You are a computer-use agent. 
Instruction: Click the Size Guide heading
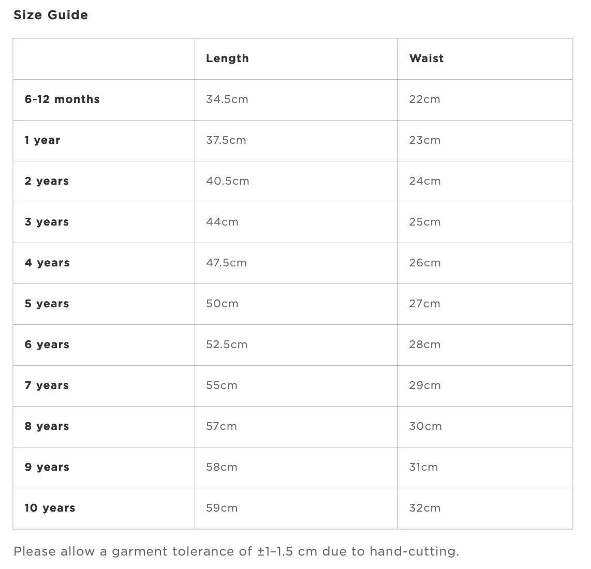pyautogui.click(x=51, y=15)
